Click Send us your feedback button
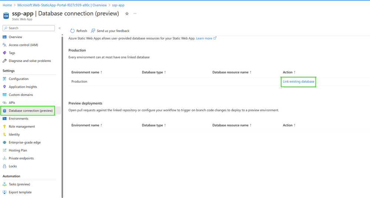This screenshot has height=198, width=370. [110, 31]
